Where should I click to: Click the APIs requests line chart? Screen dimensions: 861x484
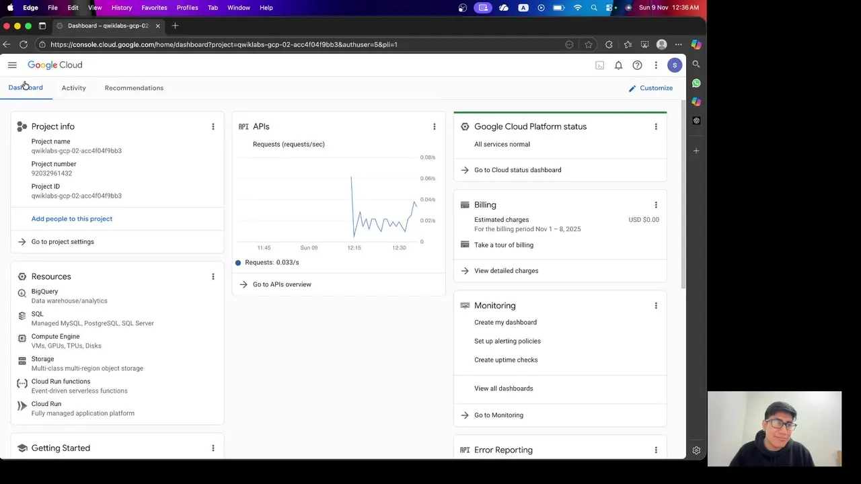click(330, 200)
